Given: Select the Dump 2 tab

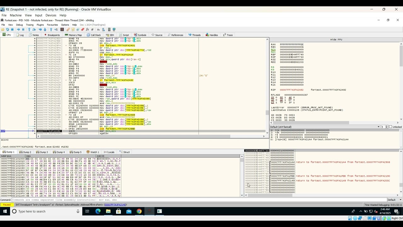Looking at the screenshot, I should coord(26,152).
